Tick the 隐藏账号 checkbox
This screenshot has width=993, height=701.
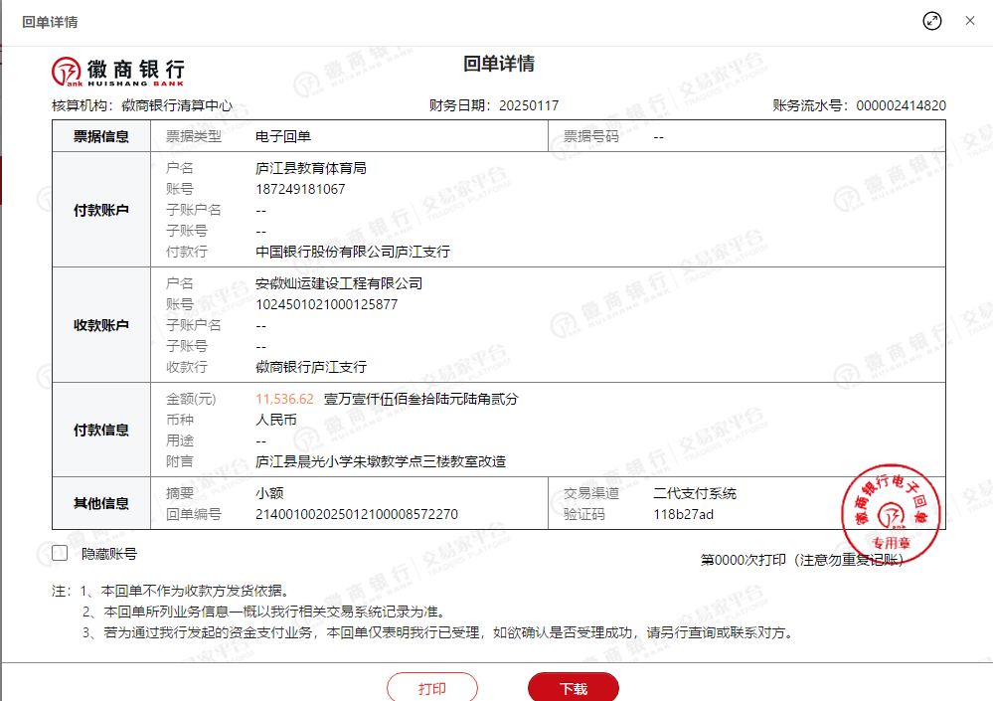61,554
